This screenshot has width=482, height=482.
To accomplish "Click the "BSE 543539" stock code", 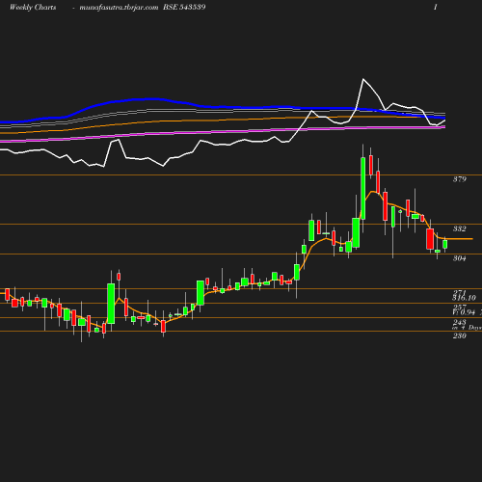I will pos(184,7).
